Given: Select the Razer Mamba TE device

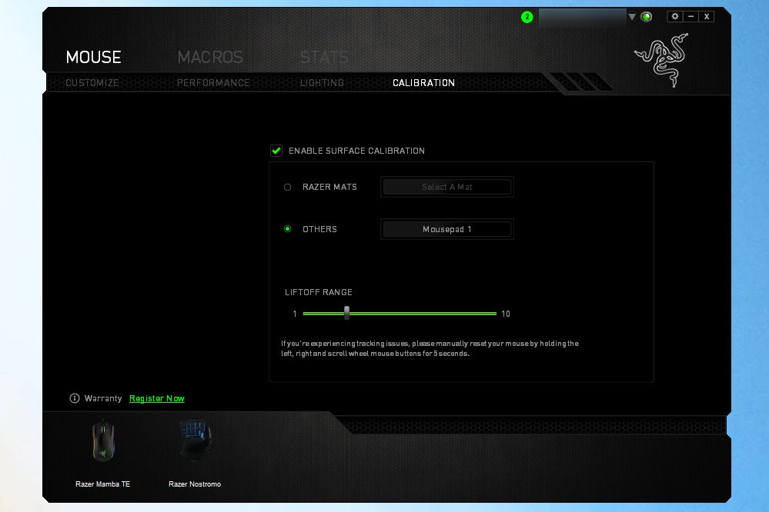Looking at the screenshot, I should pyautogui.click(x=102, y=452).
